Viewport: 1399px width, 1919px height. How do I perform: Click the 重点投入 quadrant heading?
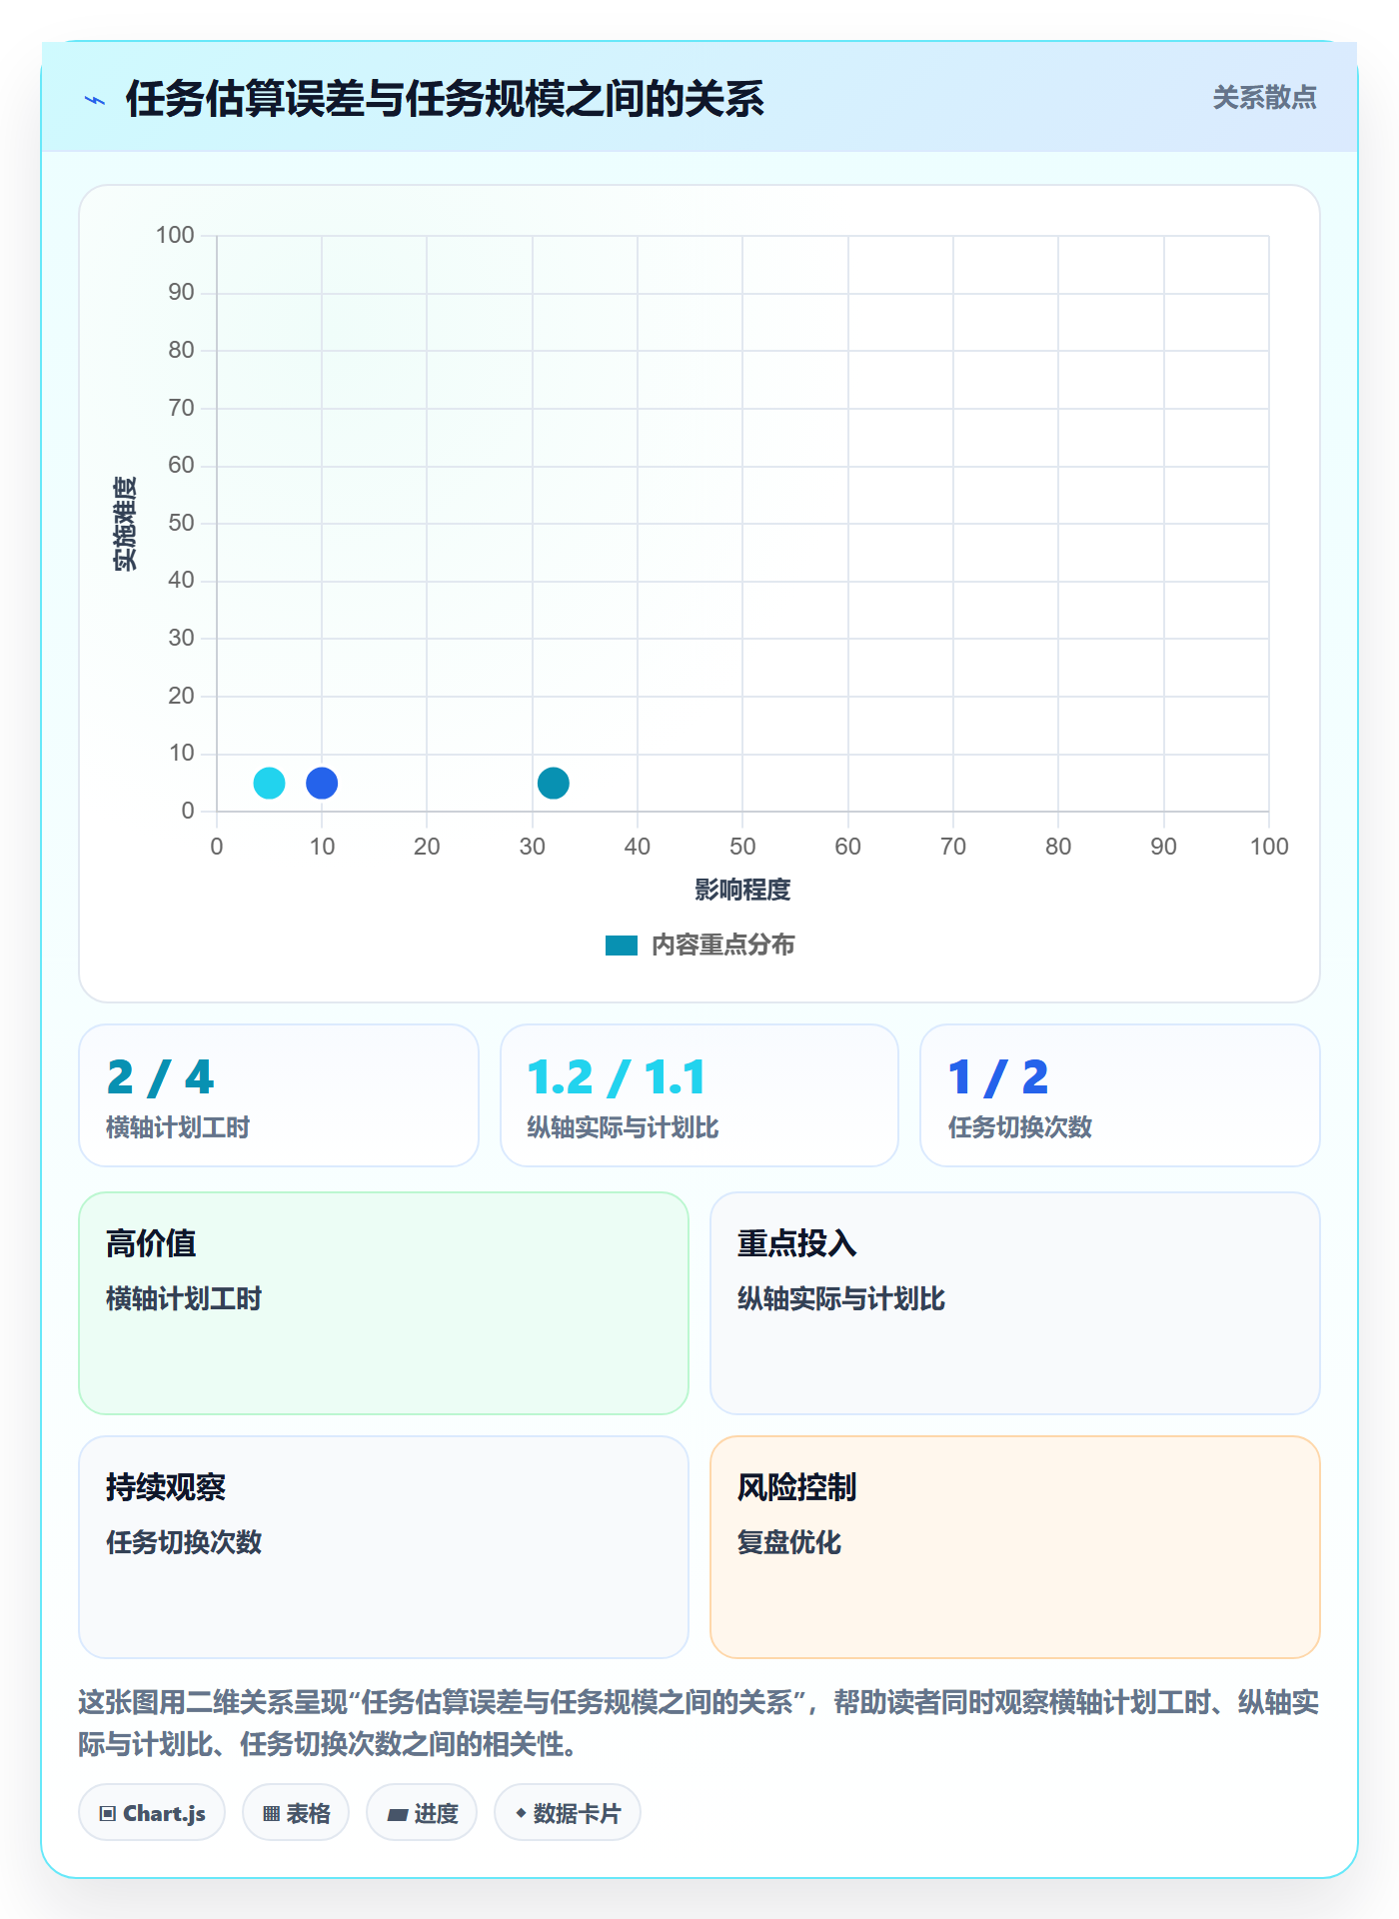(796, 1243)
